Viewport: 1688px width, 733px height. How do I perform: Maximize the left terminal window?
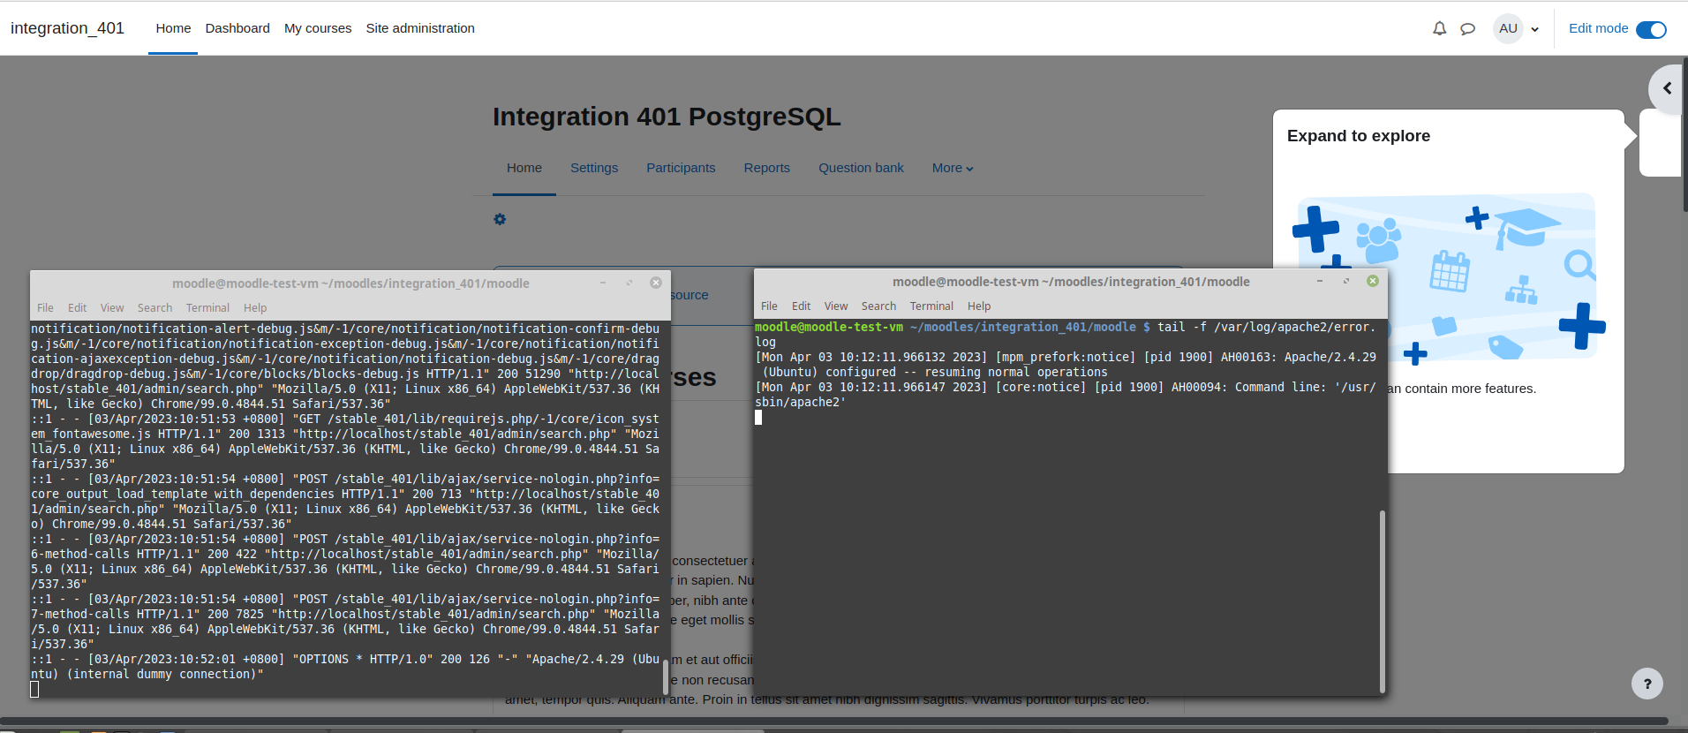[x=629, y=283]
